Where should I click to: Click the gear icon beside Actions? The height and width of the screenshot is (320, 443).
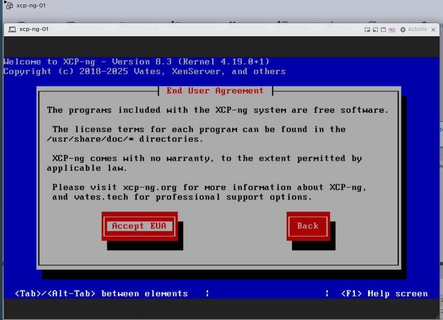(403, 30)
